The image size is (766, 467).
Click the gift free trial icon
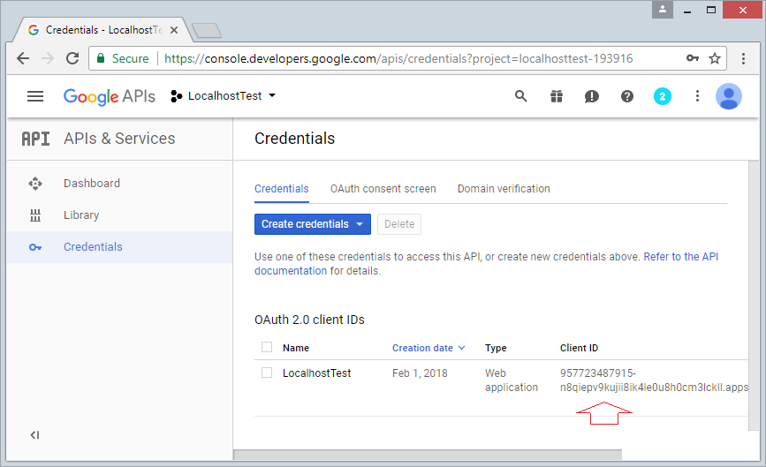pyautogui.click(x=557, y=96)
